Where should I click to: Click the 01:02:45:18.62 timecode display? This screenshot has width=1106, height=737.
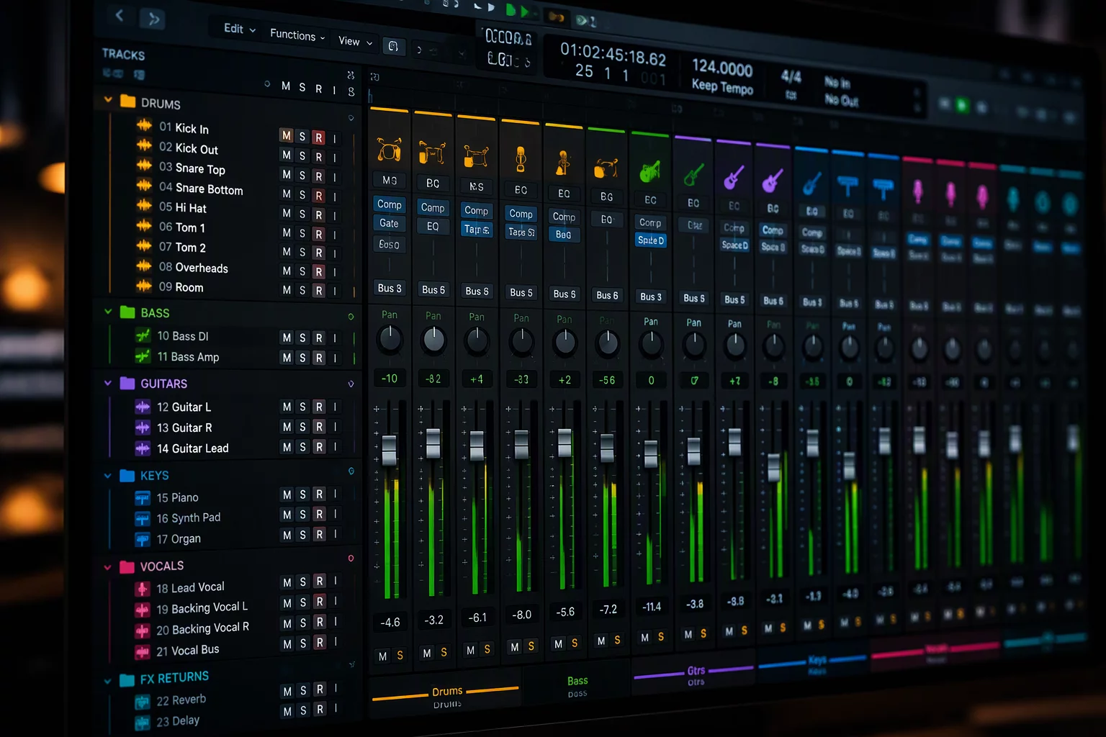point(613,54)
